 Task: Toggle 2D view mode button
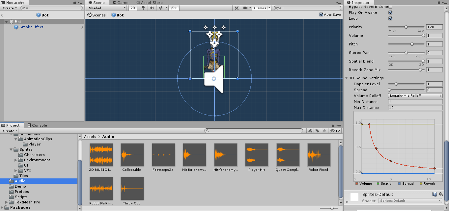[133, 8]
